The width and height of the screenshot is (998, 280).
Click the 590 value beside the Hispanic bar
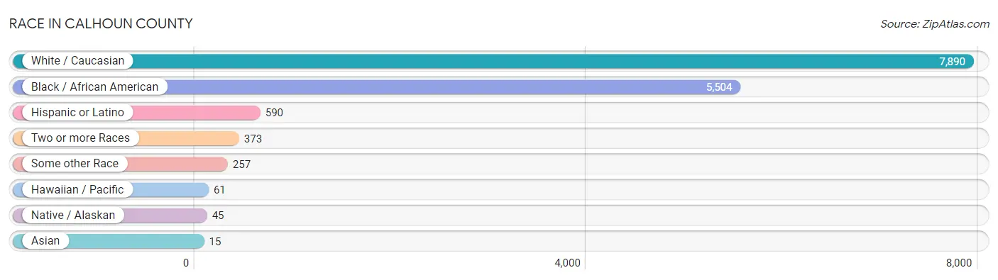[x=274, y=113]
